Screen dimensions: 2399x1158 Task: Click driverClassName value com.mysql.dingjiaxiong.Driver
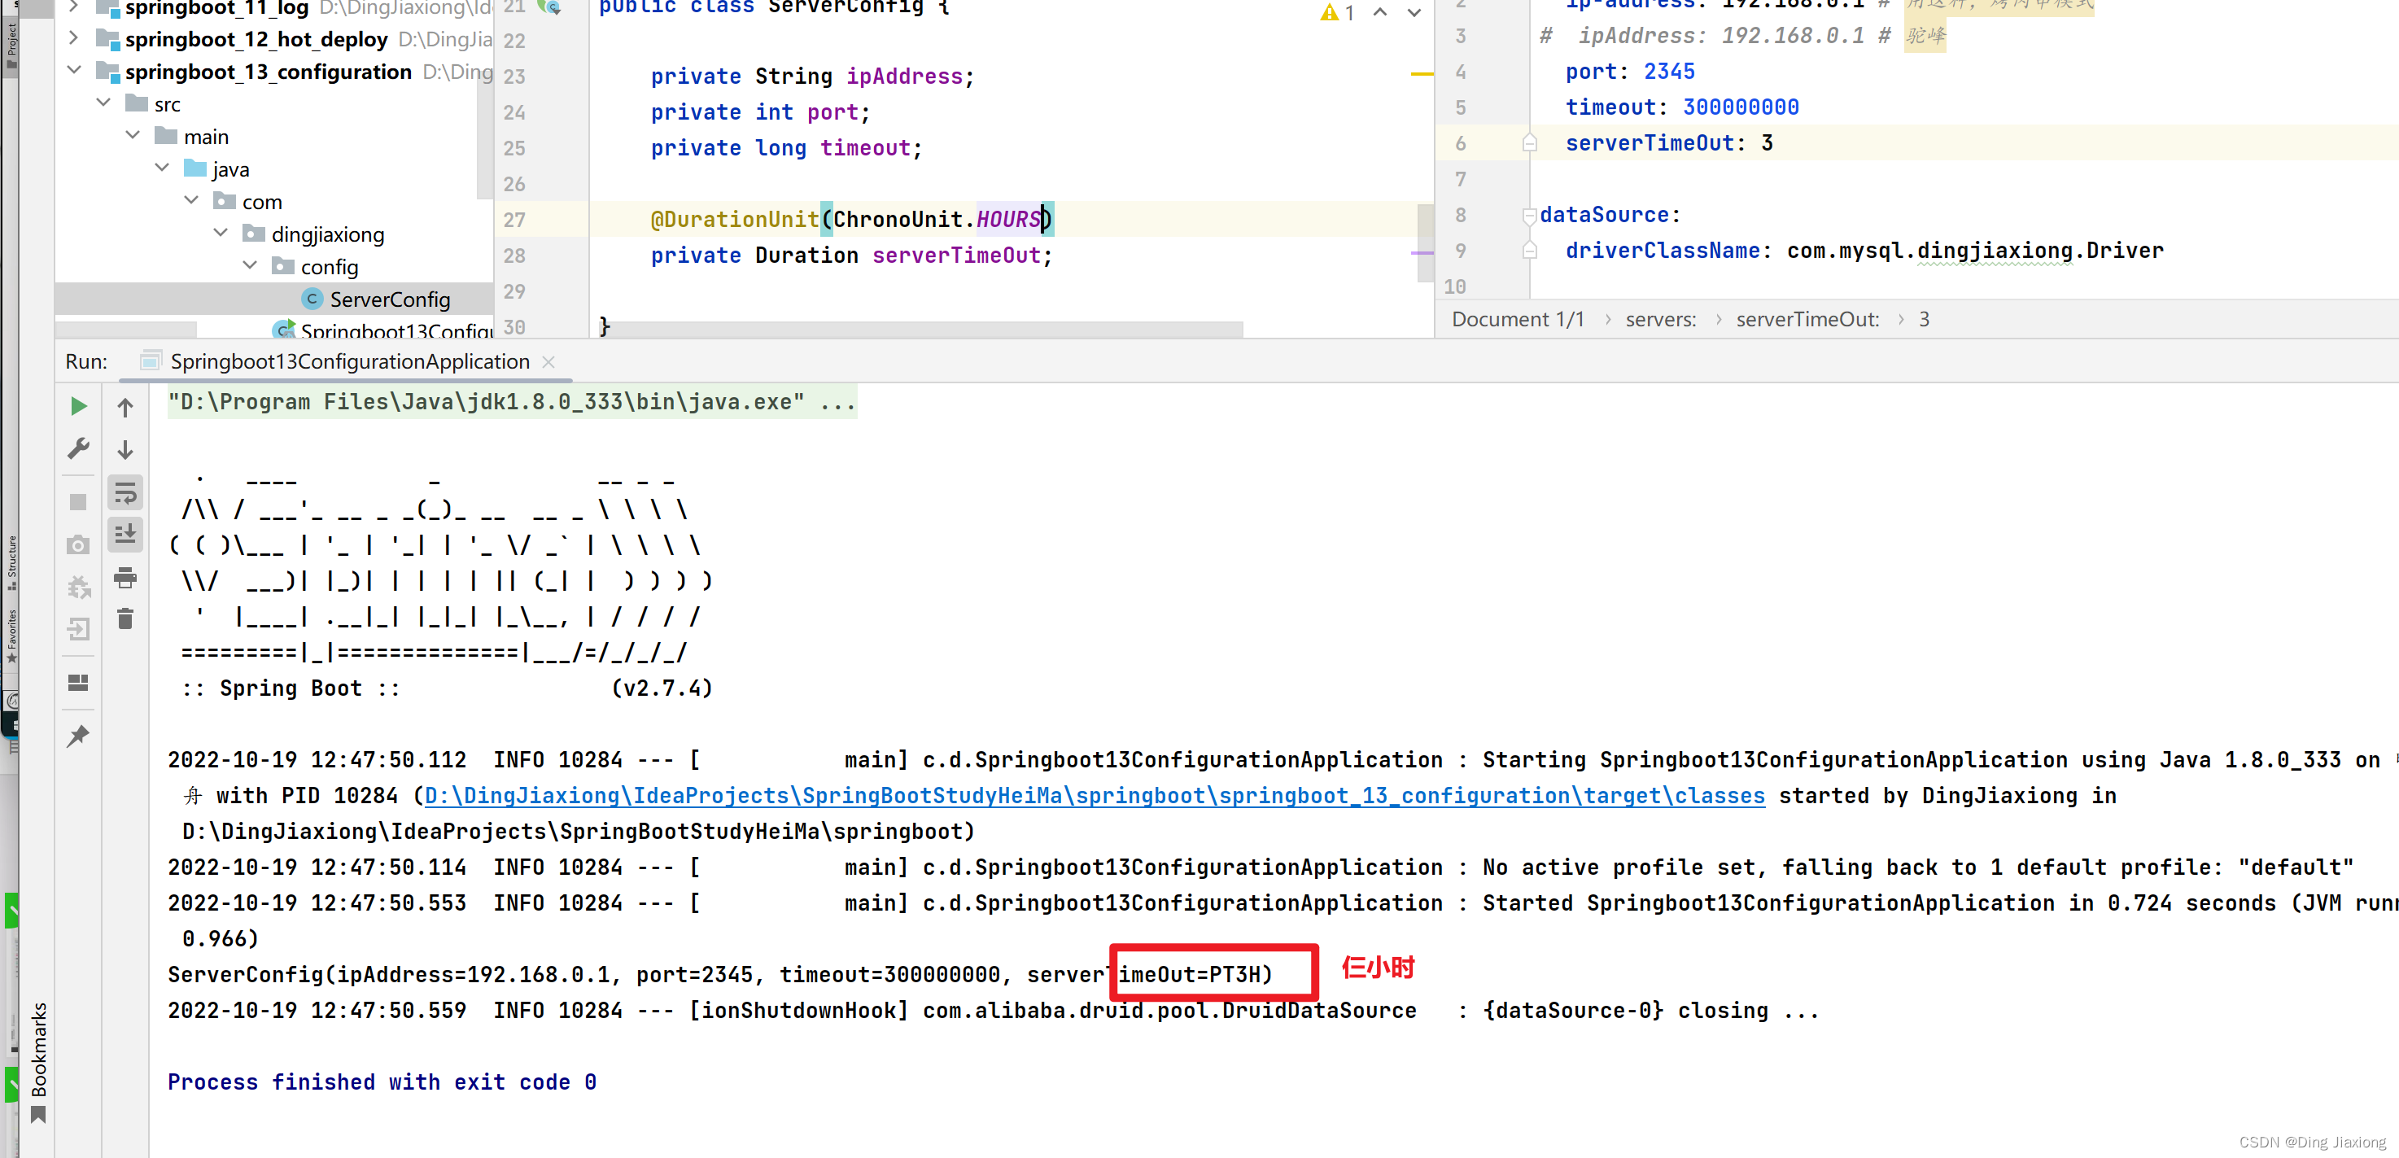point(1974,251)
